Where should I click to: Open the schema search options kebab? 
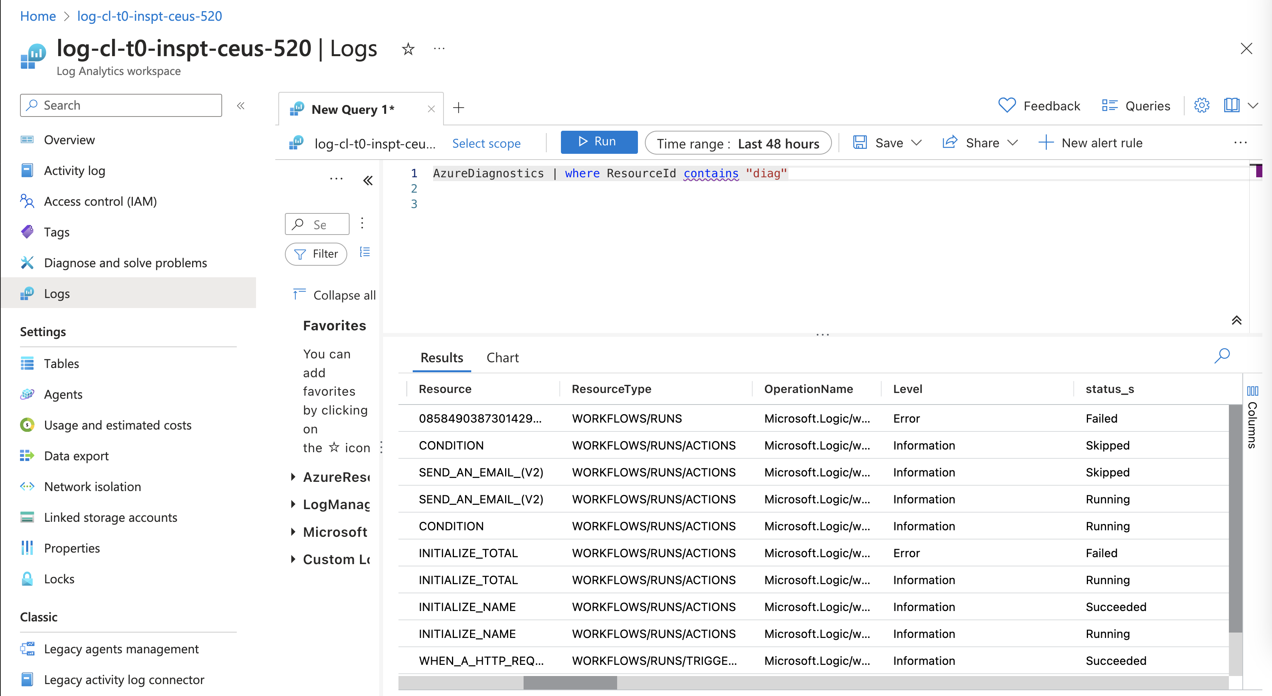pyautogui.click(x=362, y=223)
